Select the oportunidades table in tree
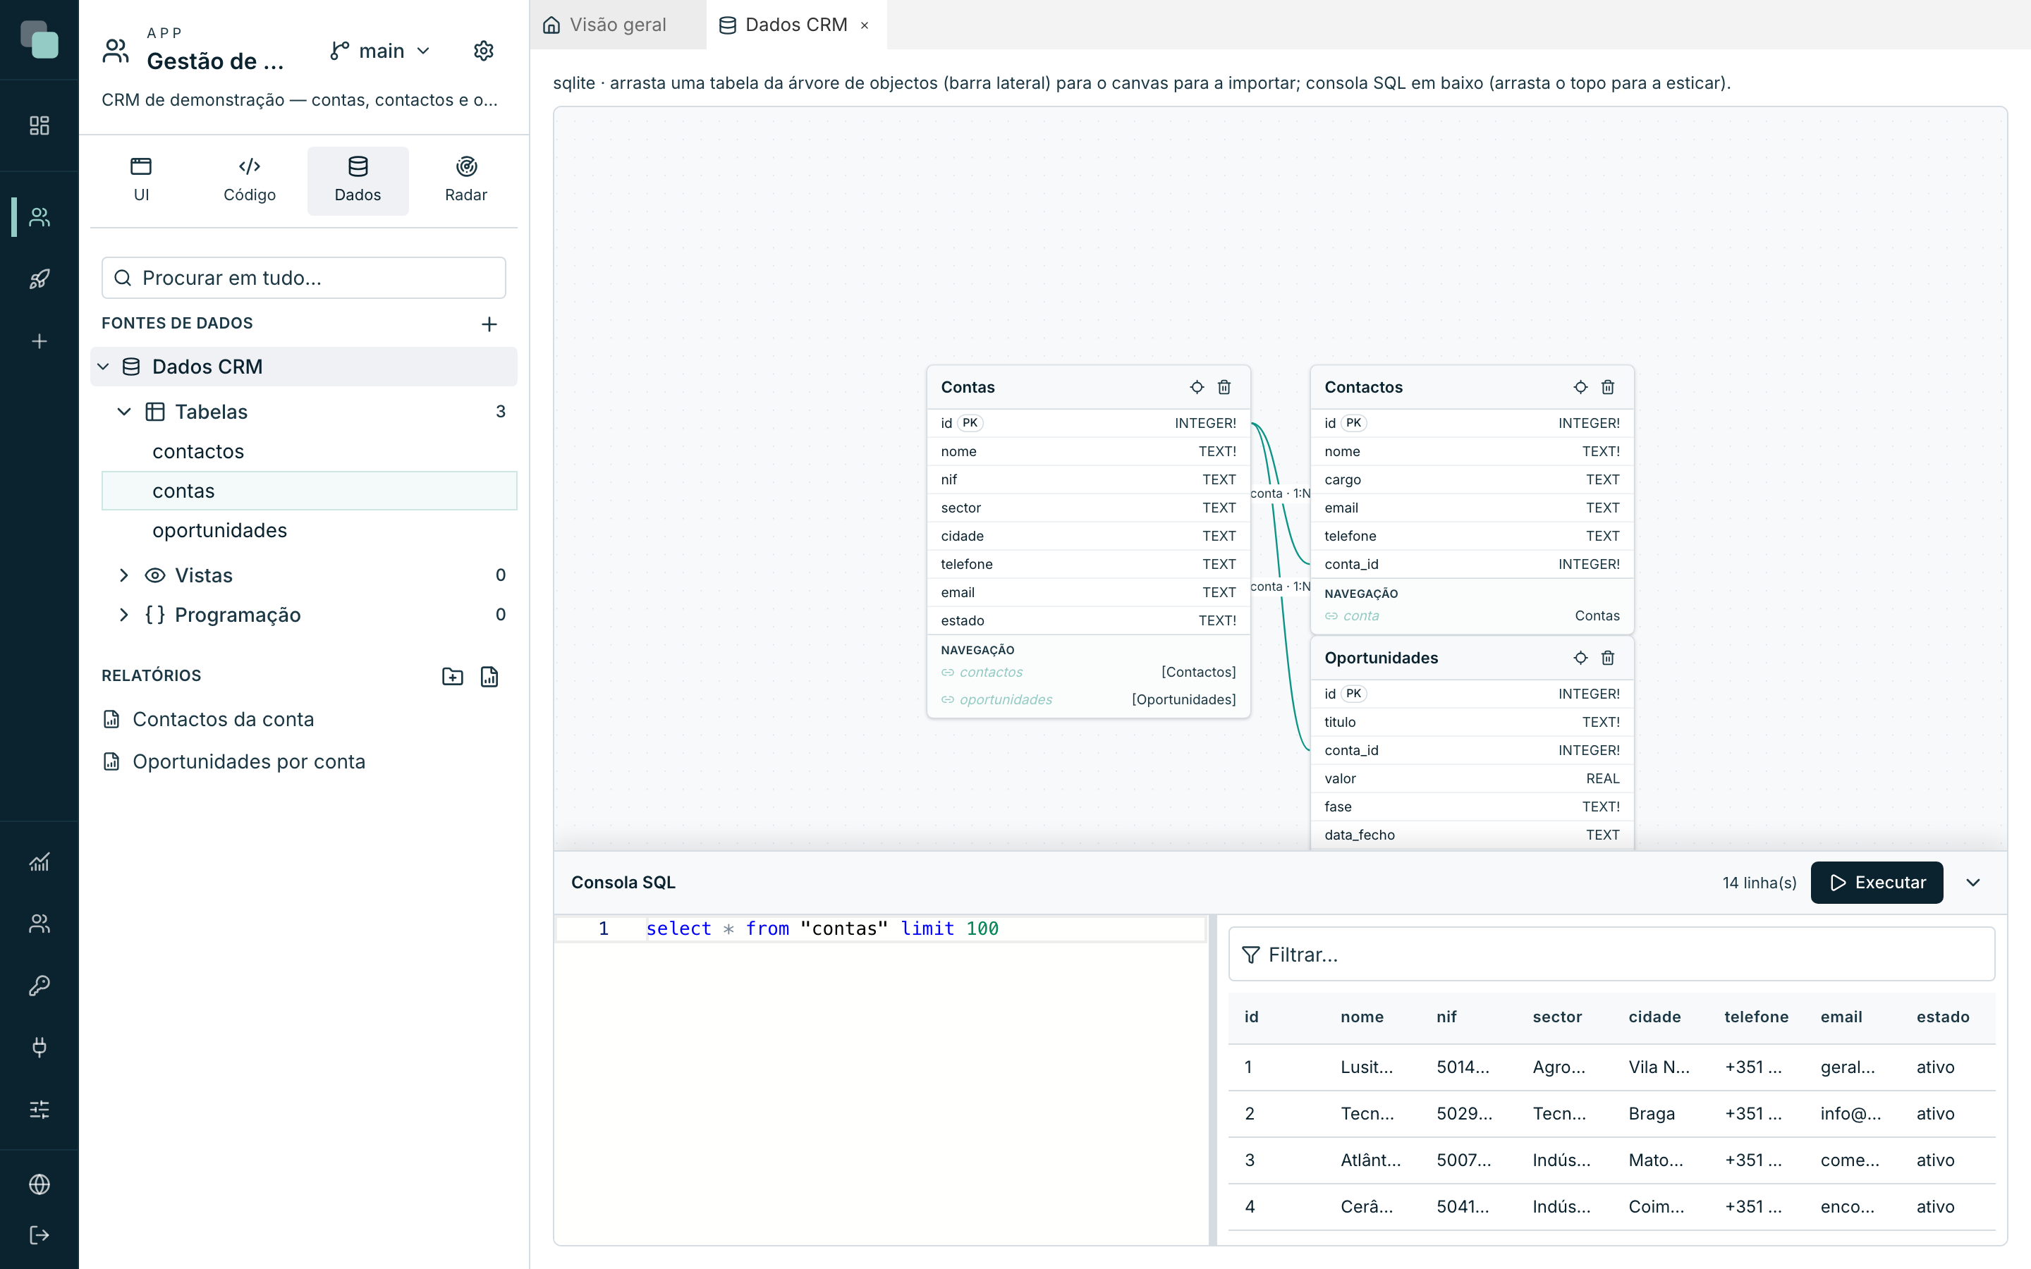The image size is (2031, 1269). click(x=309, y=530)
